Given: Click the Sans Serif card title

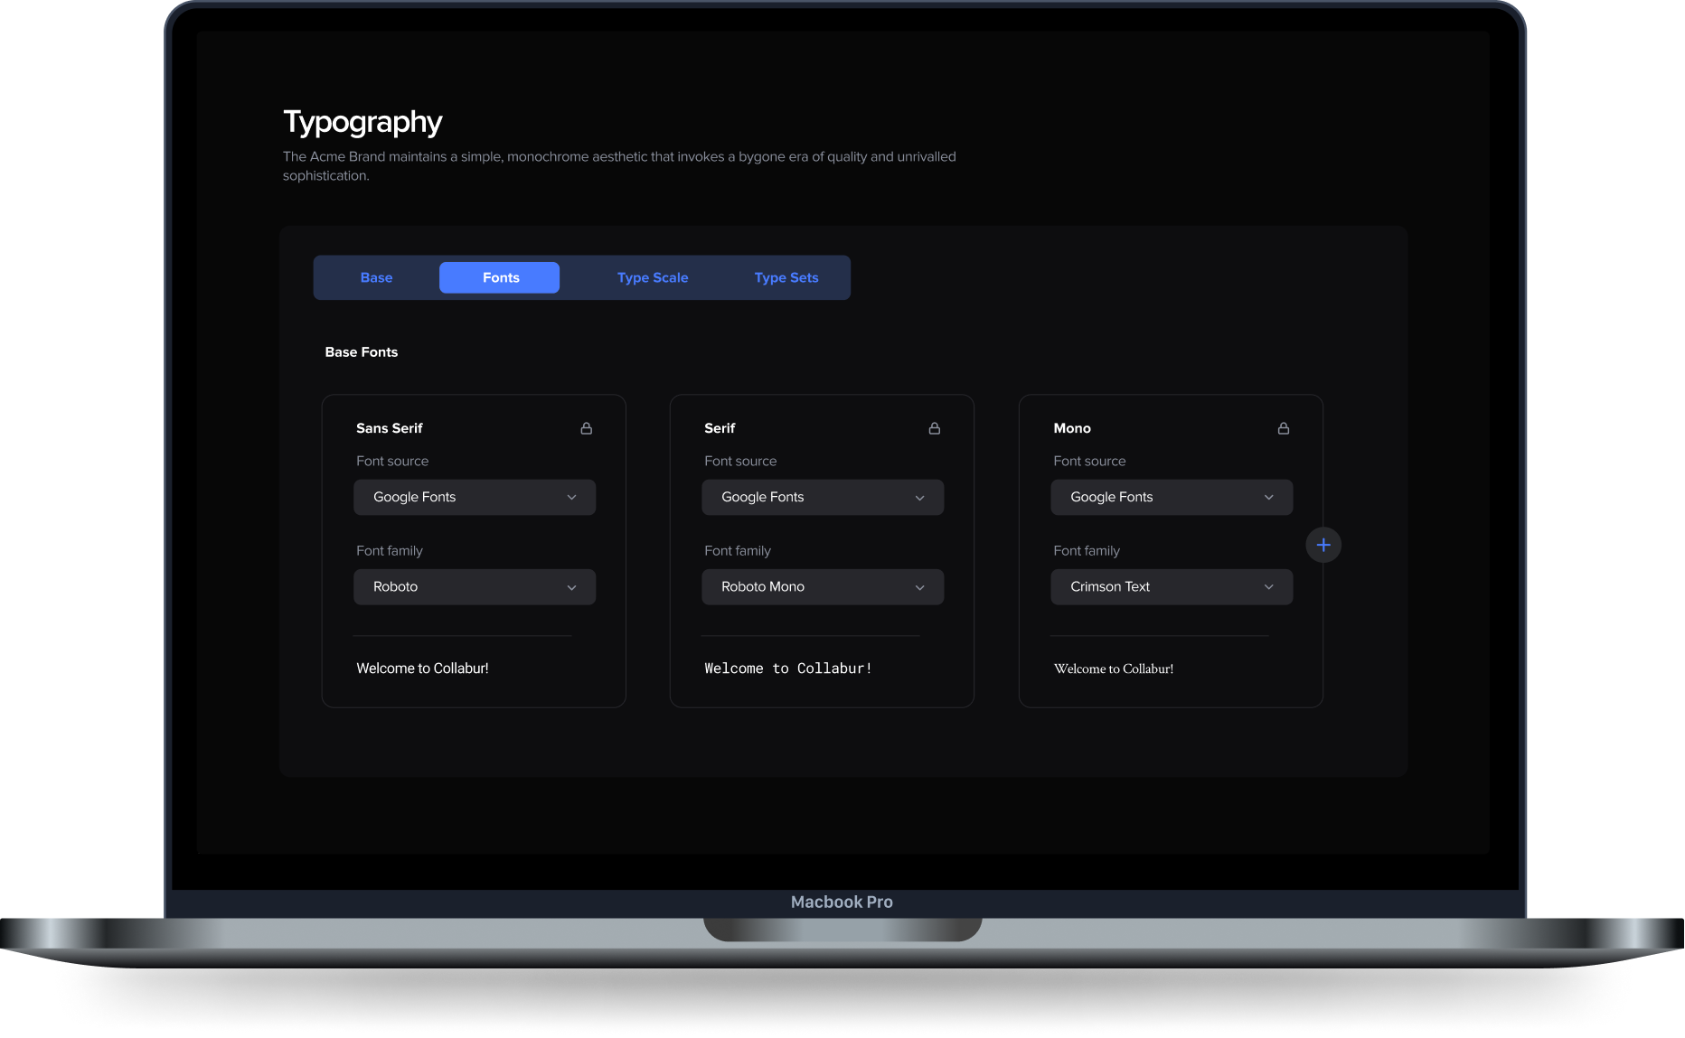Looking at the screenshot, I should [x=389, y=428].
